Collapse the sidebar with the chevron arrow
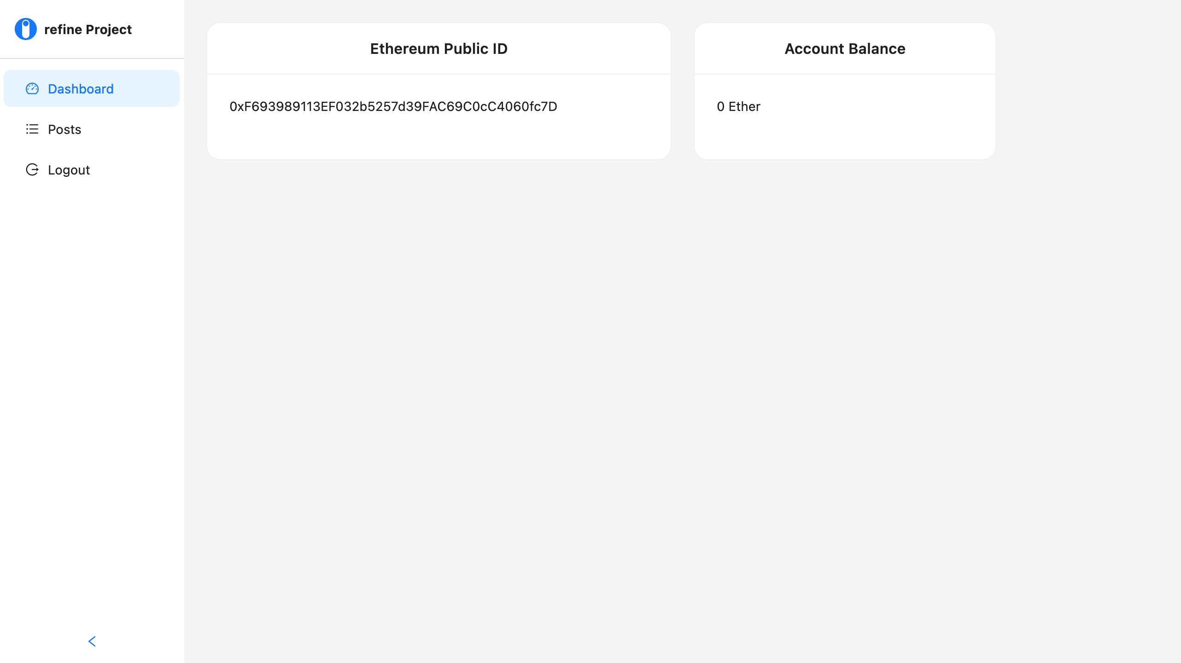 tap(92, 641)
